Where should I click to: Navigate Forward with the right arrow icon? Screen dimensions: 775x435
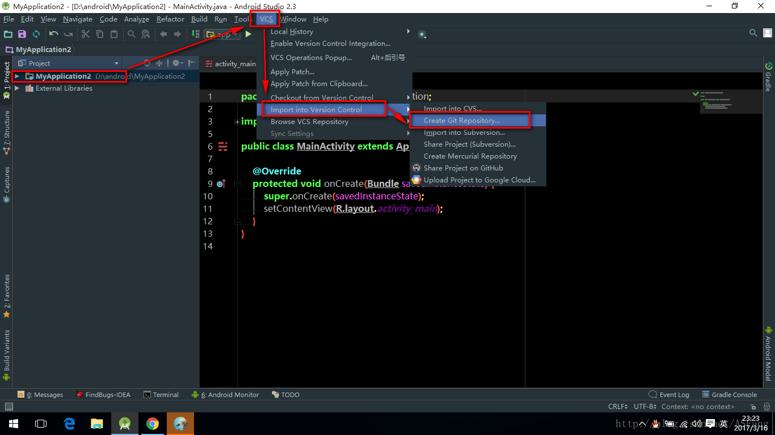[x=178, y=34]
